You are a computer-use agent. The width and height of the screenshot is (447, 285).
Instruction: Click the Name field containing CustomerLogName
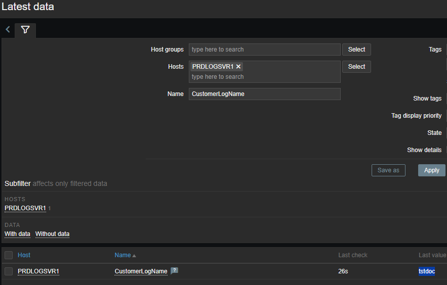tap(264, 94)
